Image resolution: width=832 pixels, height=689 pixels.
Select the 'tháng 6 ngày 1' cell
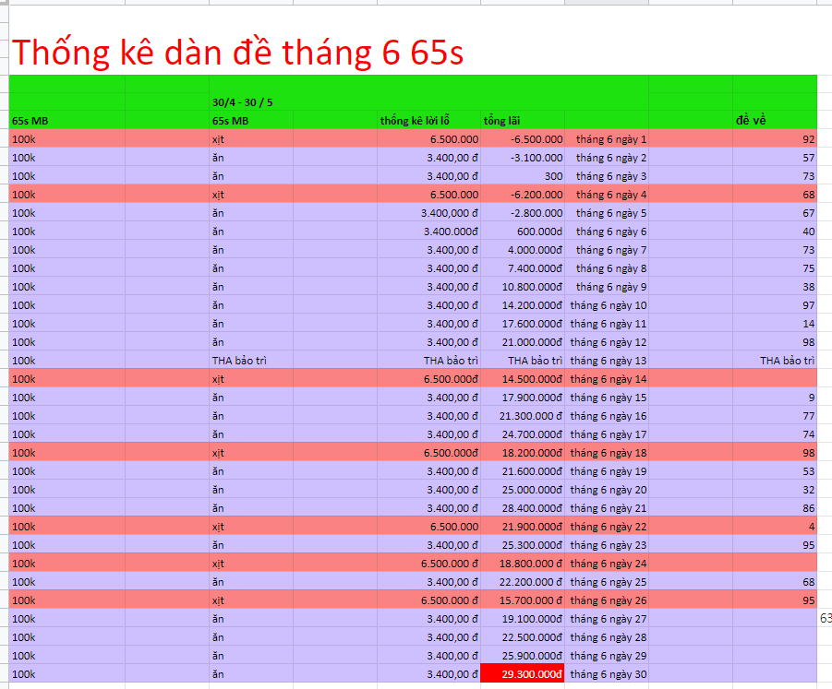tap(611, 139)
